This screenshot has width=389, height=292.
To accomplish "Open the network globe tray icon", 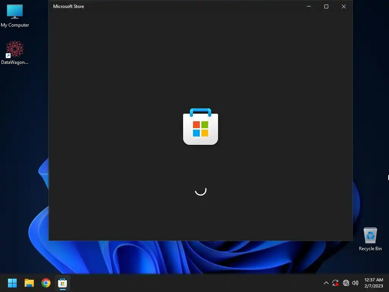I will coord(346,283).
